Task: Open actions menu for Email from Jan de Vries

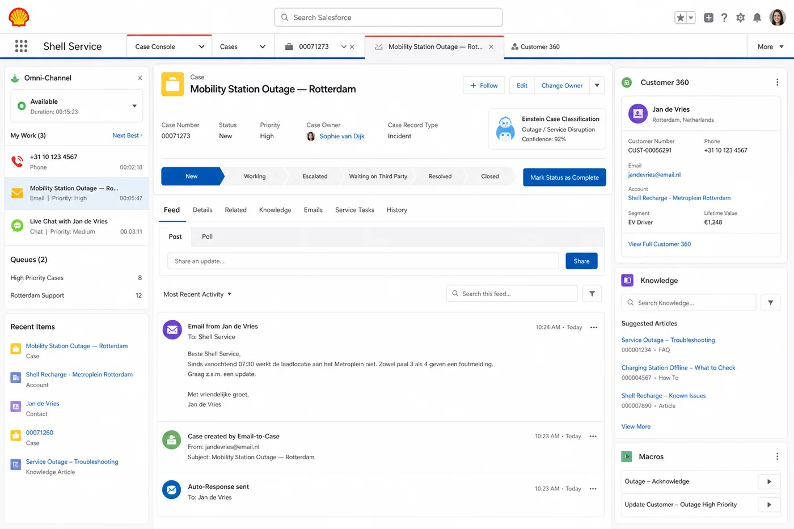Action: 593,327
